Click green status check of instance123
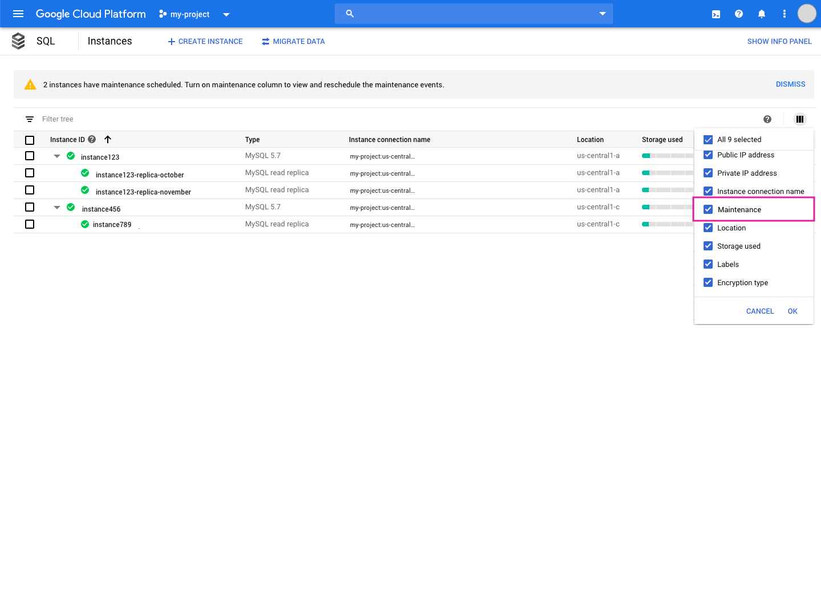This screenshot has height=616, width=821. click(71, 156)
